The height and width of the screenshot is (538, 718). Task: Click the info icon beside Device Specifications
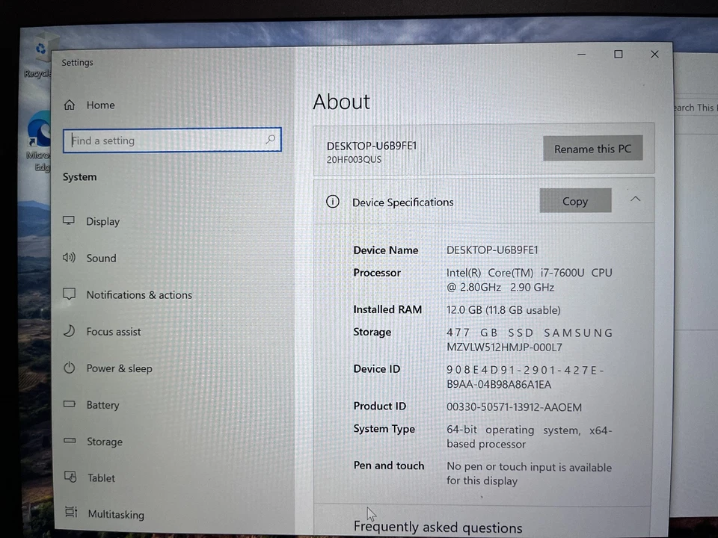(x=332, y=202)
